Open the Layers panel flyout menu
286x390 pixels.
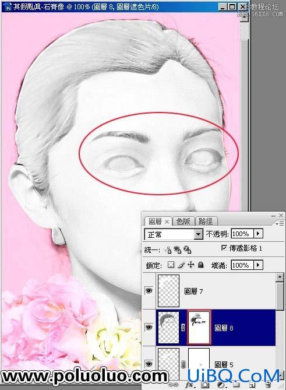pos(280,224)
